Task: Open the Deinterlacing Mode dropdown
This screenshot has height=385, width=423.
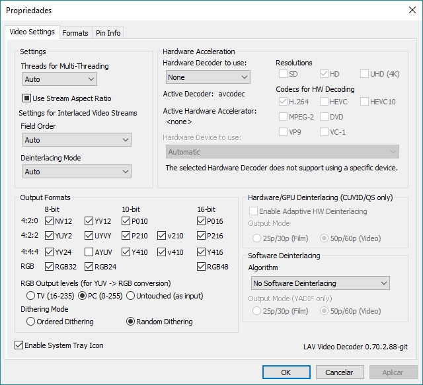Action: tap(77, 172)
